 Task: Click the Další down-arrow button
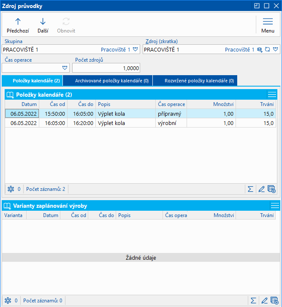pos(43,25)
